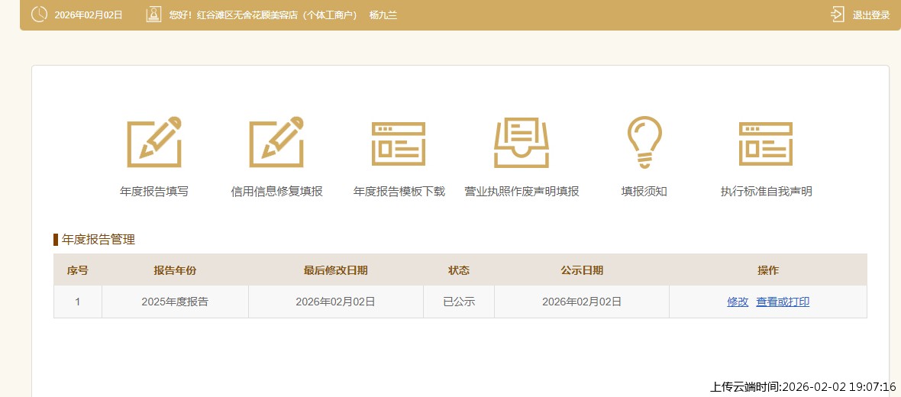The height and width of the screenshot is (397, 901).
Task: Click the header date 2026年02月02日
Action: [x=89, y=15]
